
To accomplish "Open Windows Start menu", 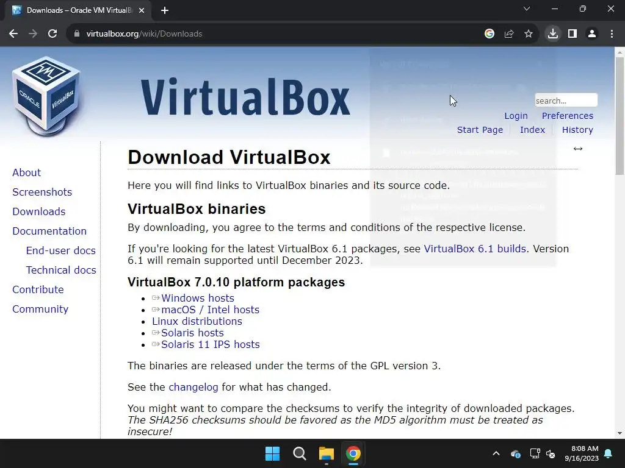I will pyautogui.click(x=273, y=453).
